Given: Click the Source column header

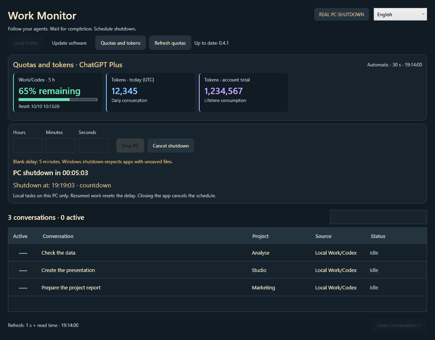Looking at the screenshot, I should point(323,236).
